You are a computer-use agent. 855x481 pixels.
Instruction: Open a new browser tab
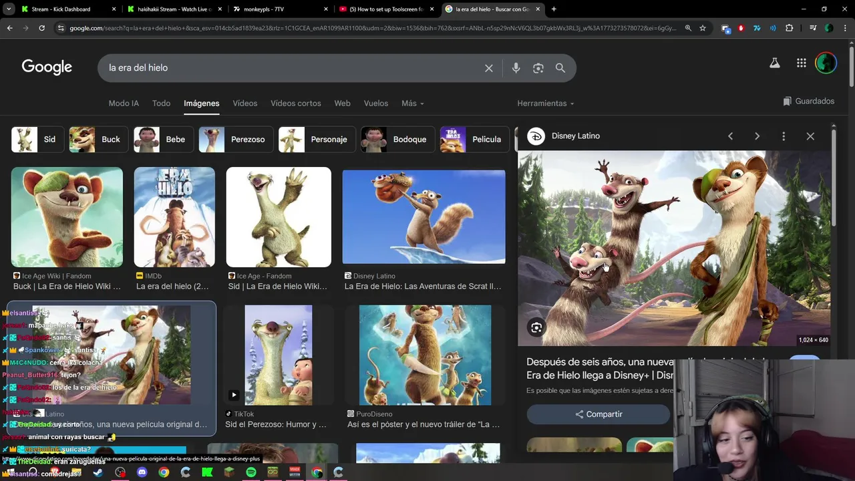pos(554,9)
